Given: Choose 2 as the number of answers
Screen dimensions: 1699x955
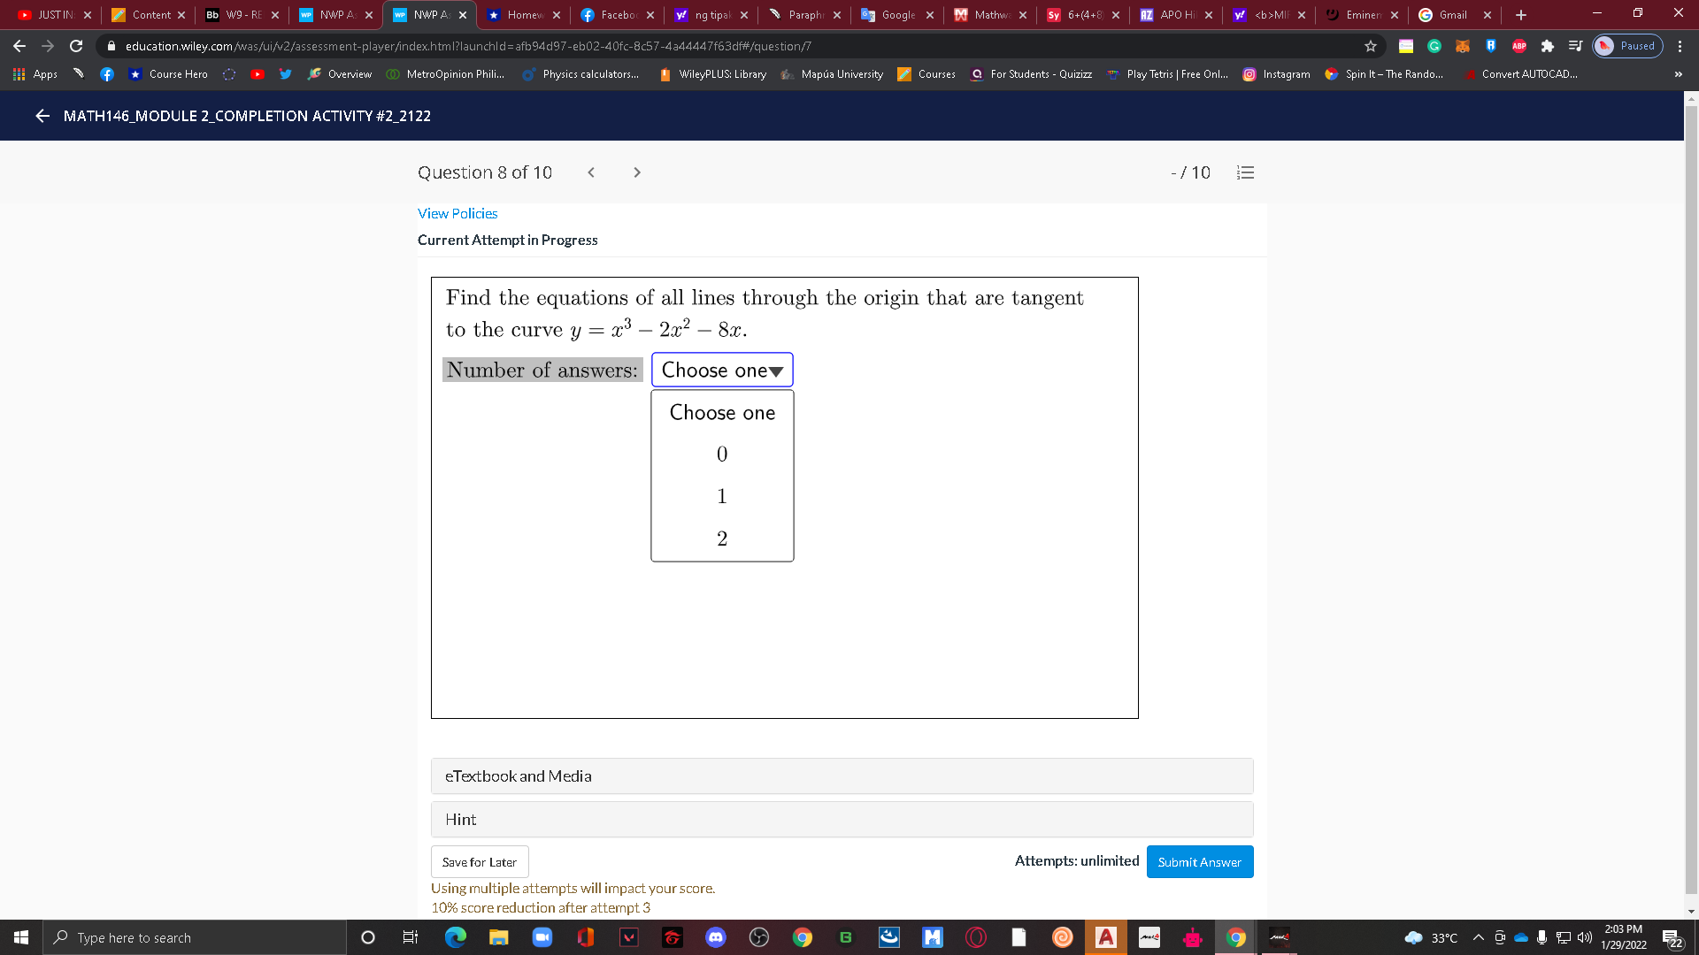Looking at the screenshot, I should (721, 538).
